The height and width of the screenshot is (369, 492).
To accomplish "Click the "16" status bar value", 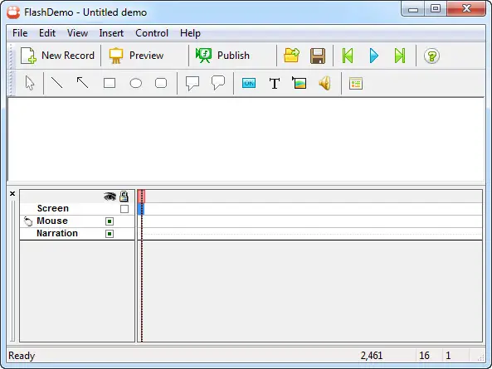I will coord(424,356).
